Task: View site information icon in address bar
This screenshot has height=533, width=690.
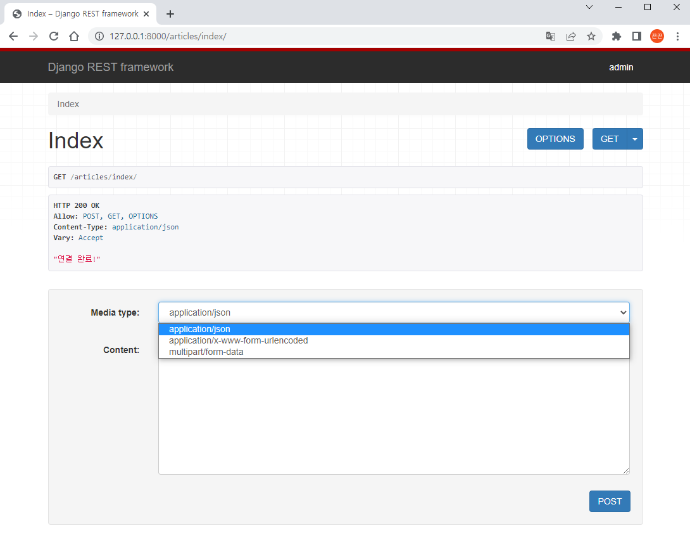Action: (99, 36)
